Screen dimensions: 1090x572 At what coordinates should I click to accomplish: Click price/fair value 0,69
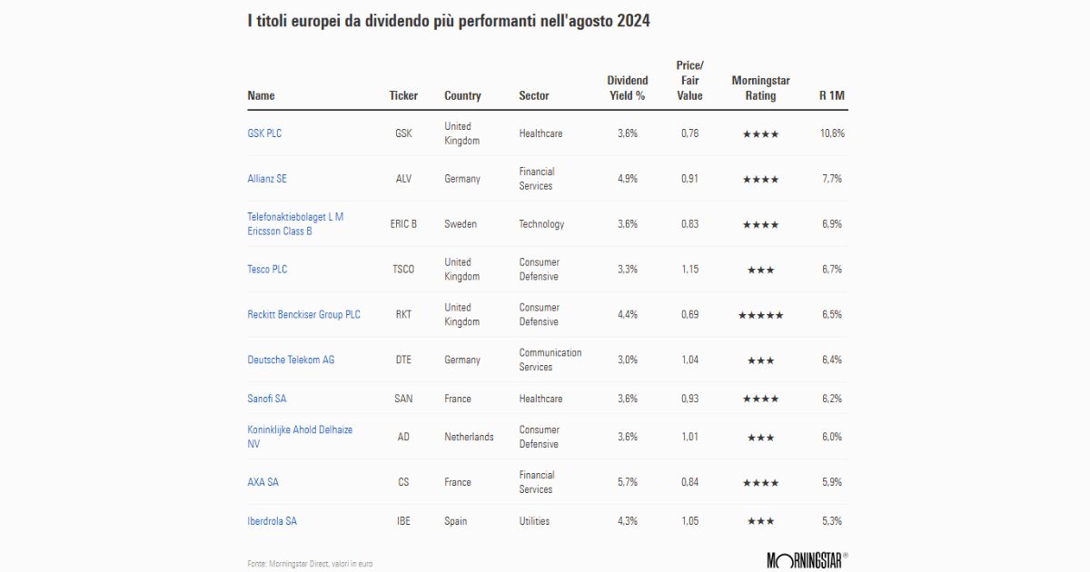(x=690, y=315)
